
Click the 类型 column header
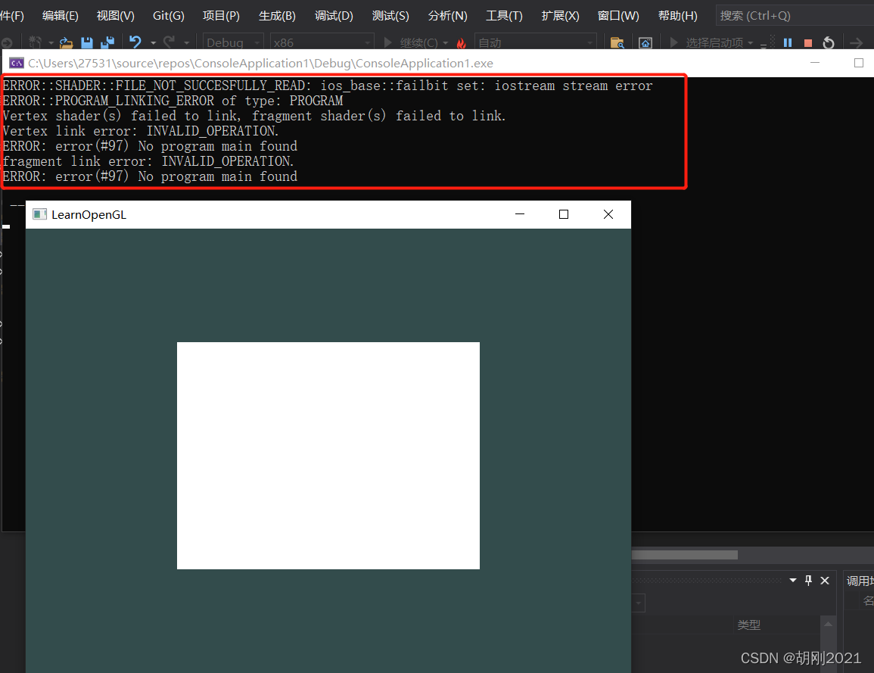pos(748,625)
